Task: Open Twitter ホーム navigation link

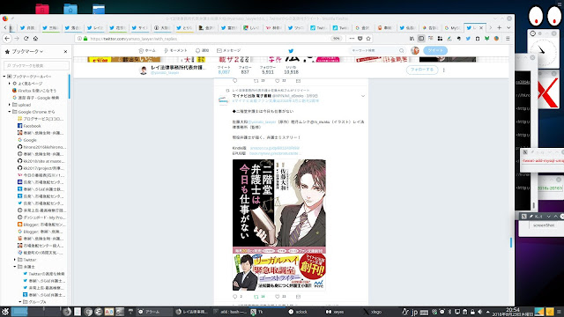Action: tap(147, 51)
